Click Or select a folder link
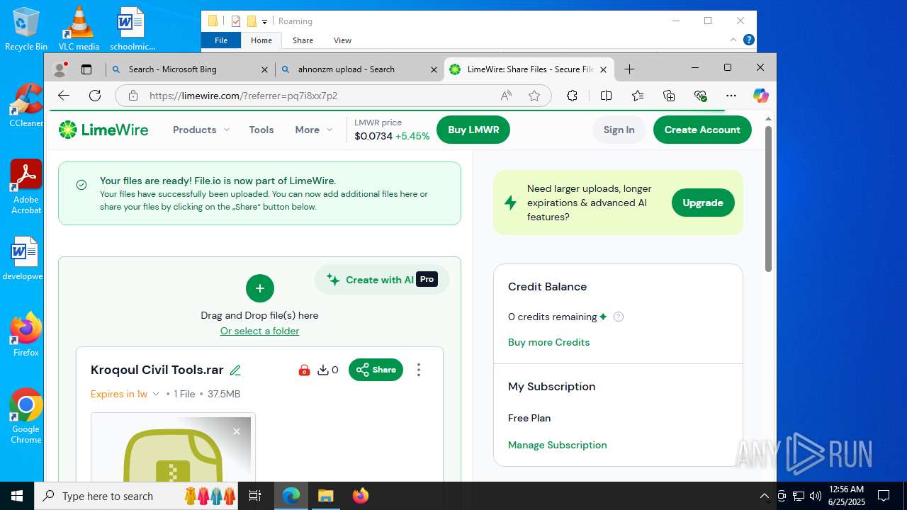Screen dimensions: 907x510 pyautogui.click(x=259, y=331)
